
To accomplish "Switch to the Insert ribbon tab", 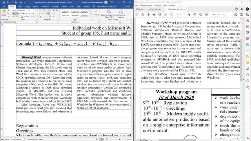I will (20, 7).
